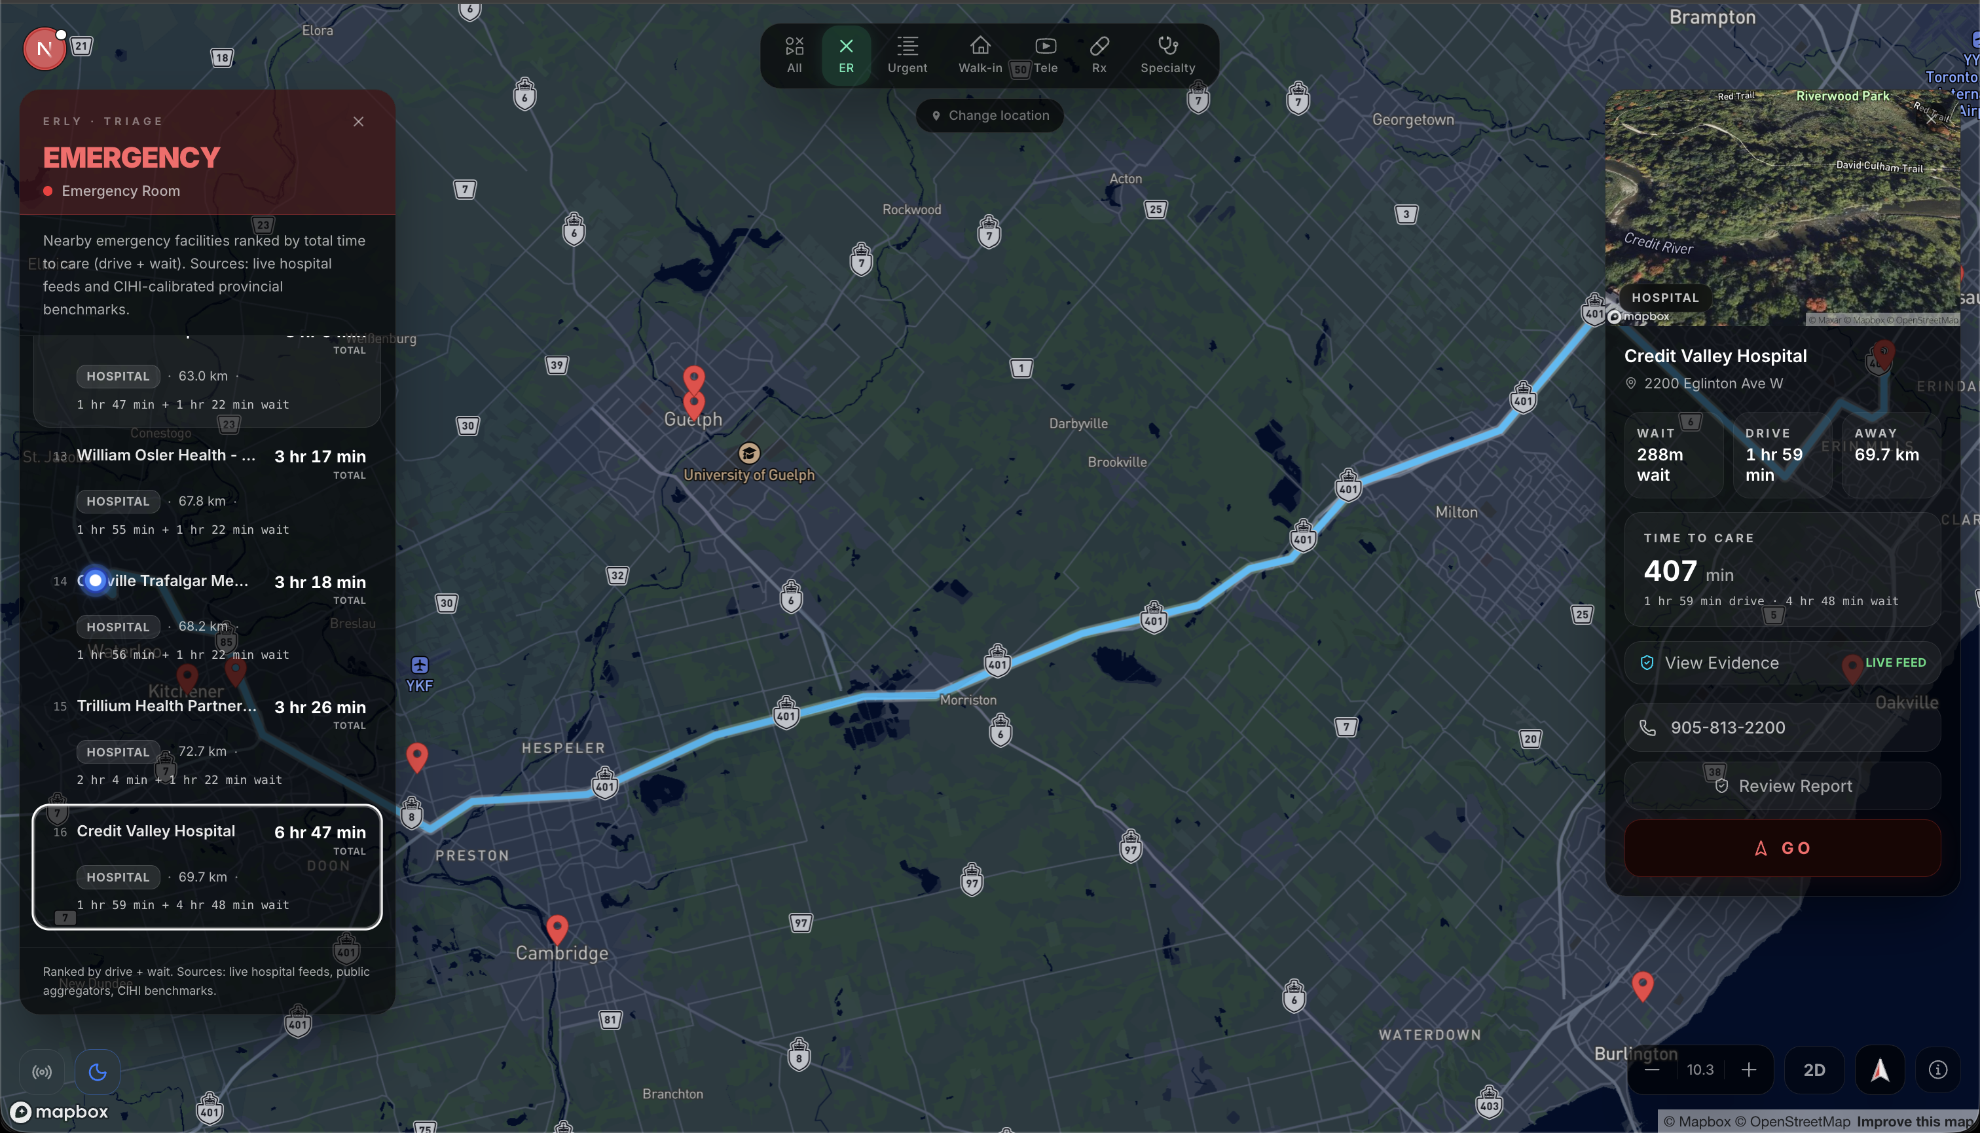The image size is (1980, 1133).
Task: Open the map info icon
Action: click(x=1938, y=1070)
